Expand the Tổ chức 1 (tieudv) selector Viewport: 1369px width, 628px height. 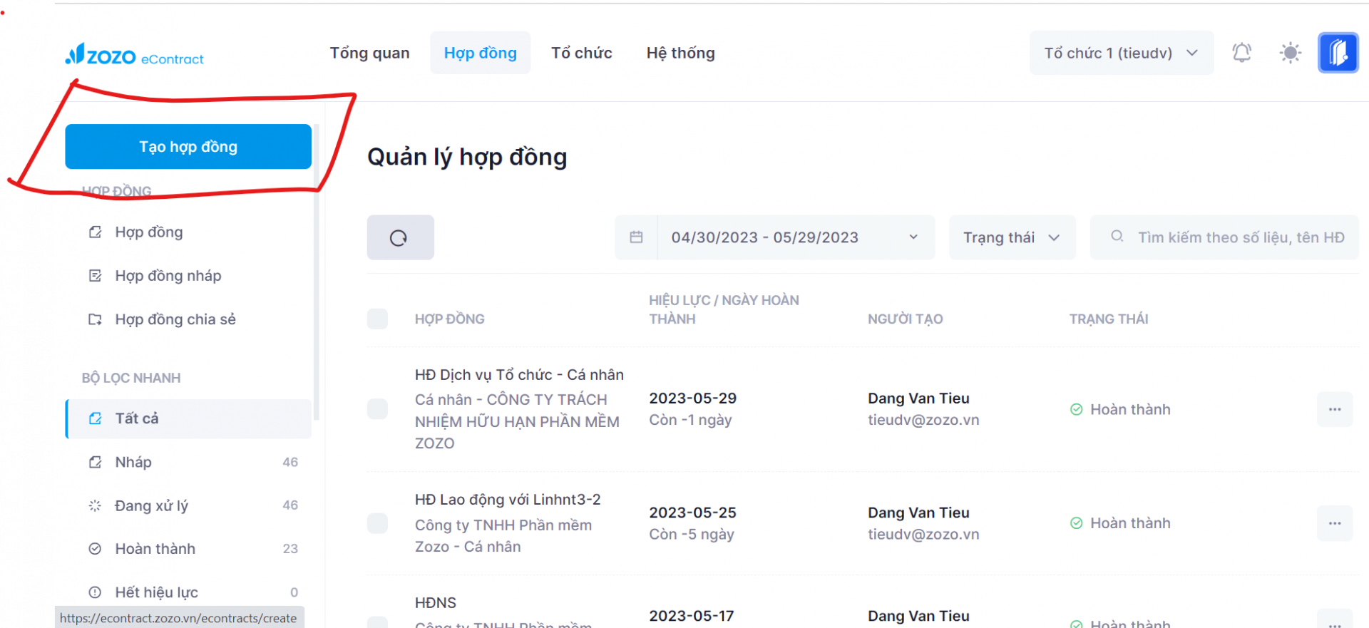1121,53
